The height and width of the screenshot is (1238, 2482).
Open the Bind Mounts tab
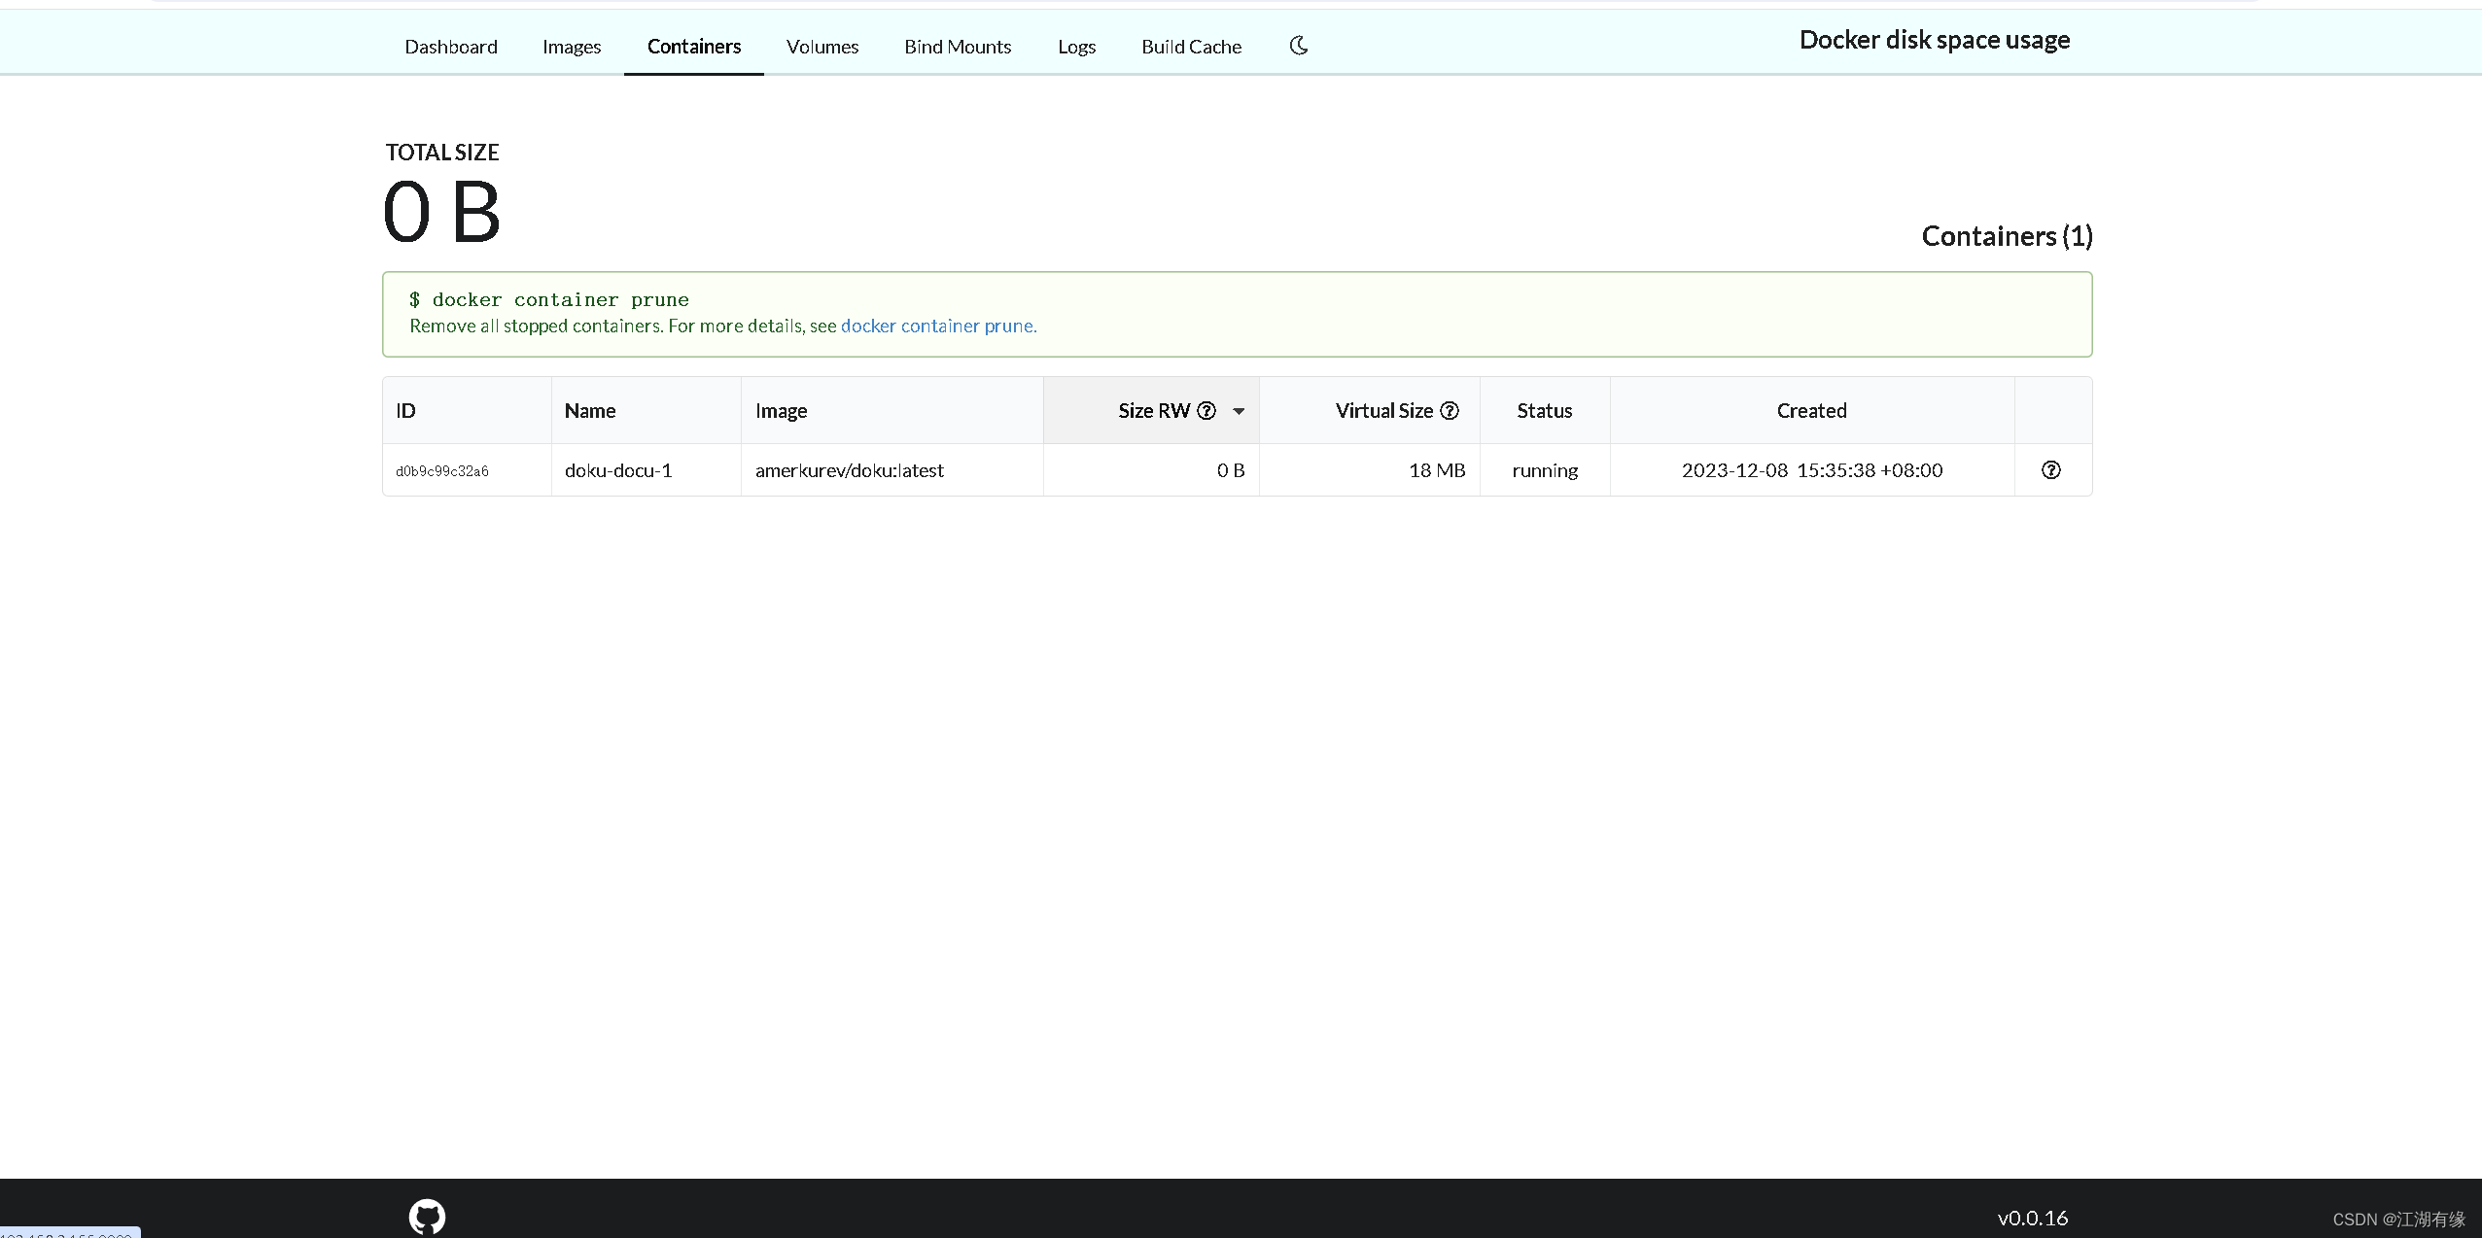(x=958, y=47)
